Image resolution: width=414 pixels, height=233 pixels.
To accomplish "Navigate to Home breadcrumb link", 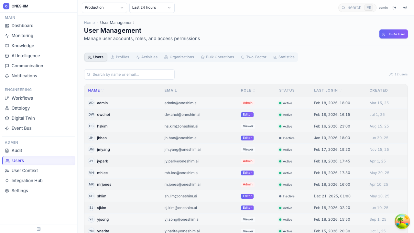I will (x=89, y=23).
